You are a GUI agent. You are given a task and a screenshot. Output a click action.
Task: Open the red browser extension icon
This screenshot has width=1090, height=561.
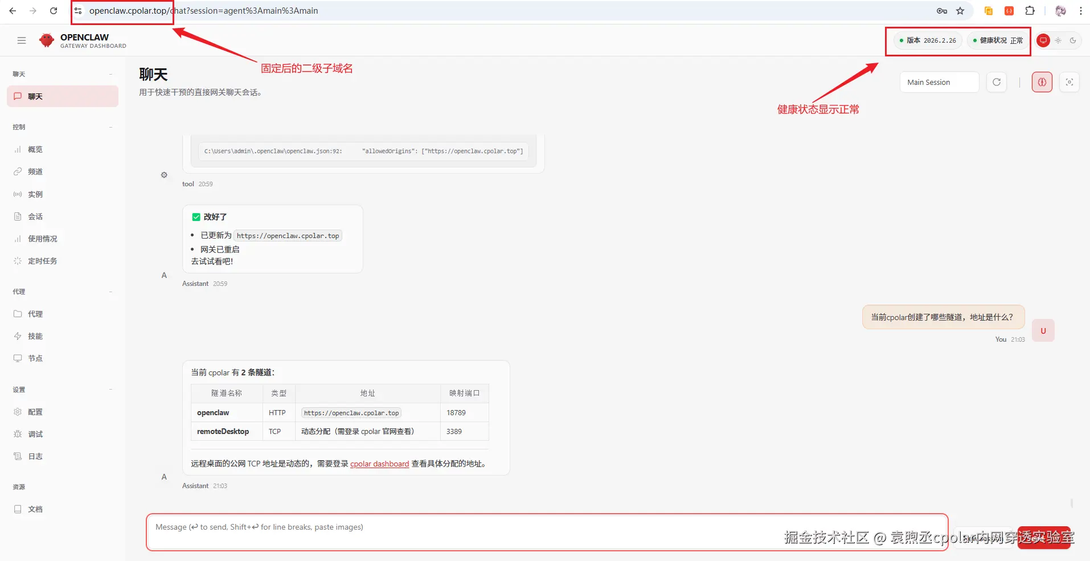(x=1009, y=11)
